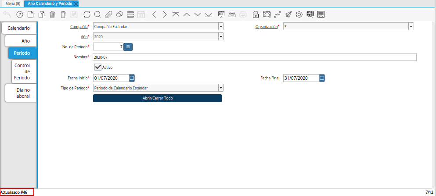Open the Find record magnifier icon
Screen dimensions: 436x196
(x=97, y=14)
